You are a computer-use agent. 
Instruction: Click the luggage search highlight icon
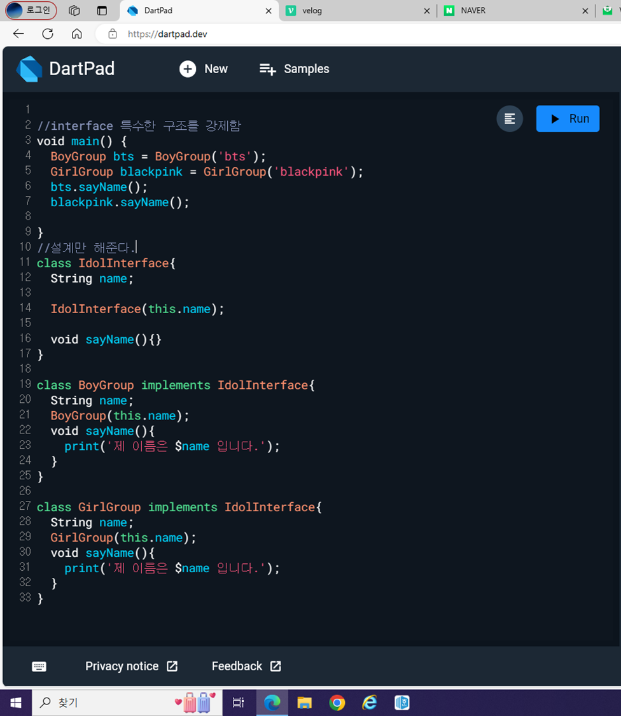click(x=195, y=702)
